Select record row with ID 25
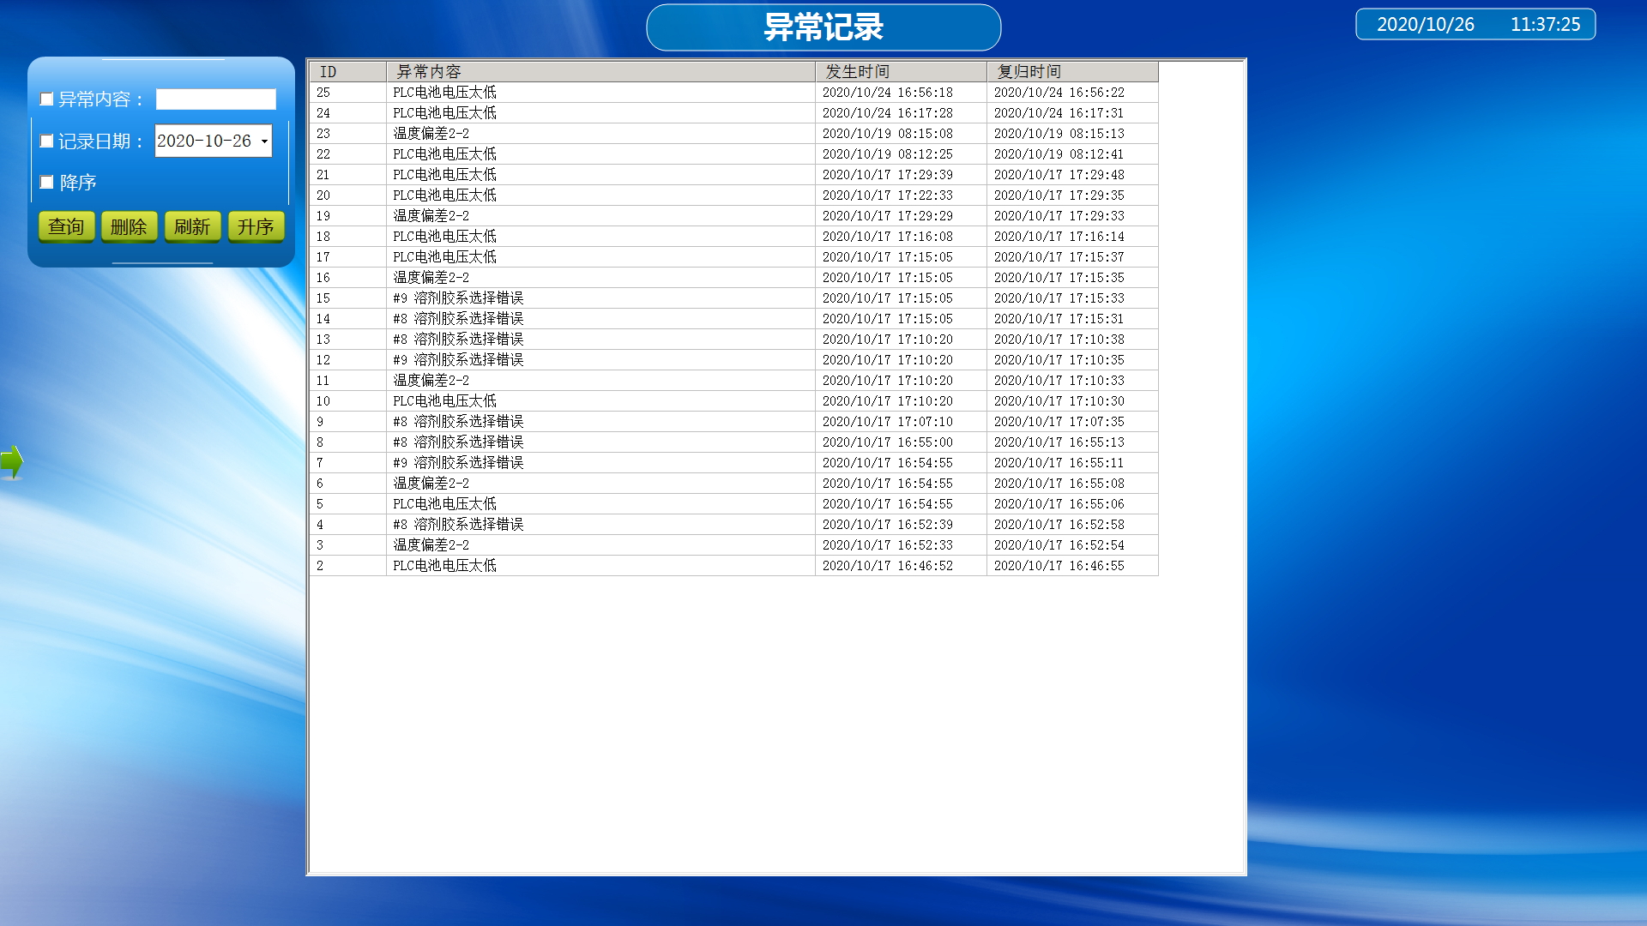 [600, 93]
